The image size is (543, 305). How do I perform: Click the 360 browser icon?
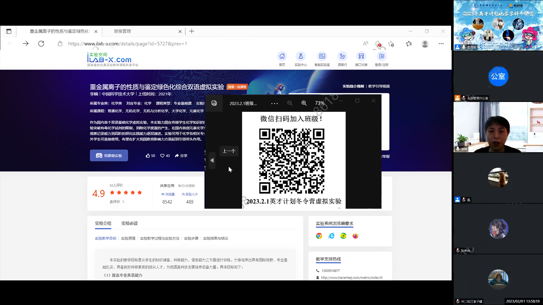tap(343, 236)
